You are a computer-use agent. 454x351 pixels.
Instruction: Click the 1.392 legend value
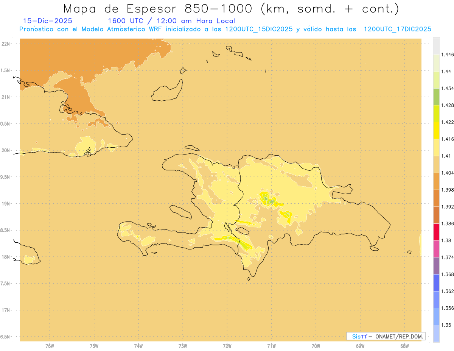click(x=448, y=206)
